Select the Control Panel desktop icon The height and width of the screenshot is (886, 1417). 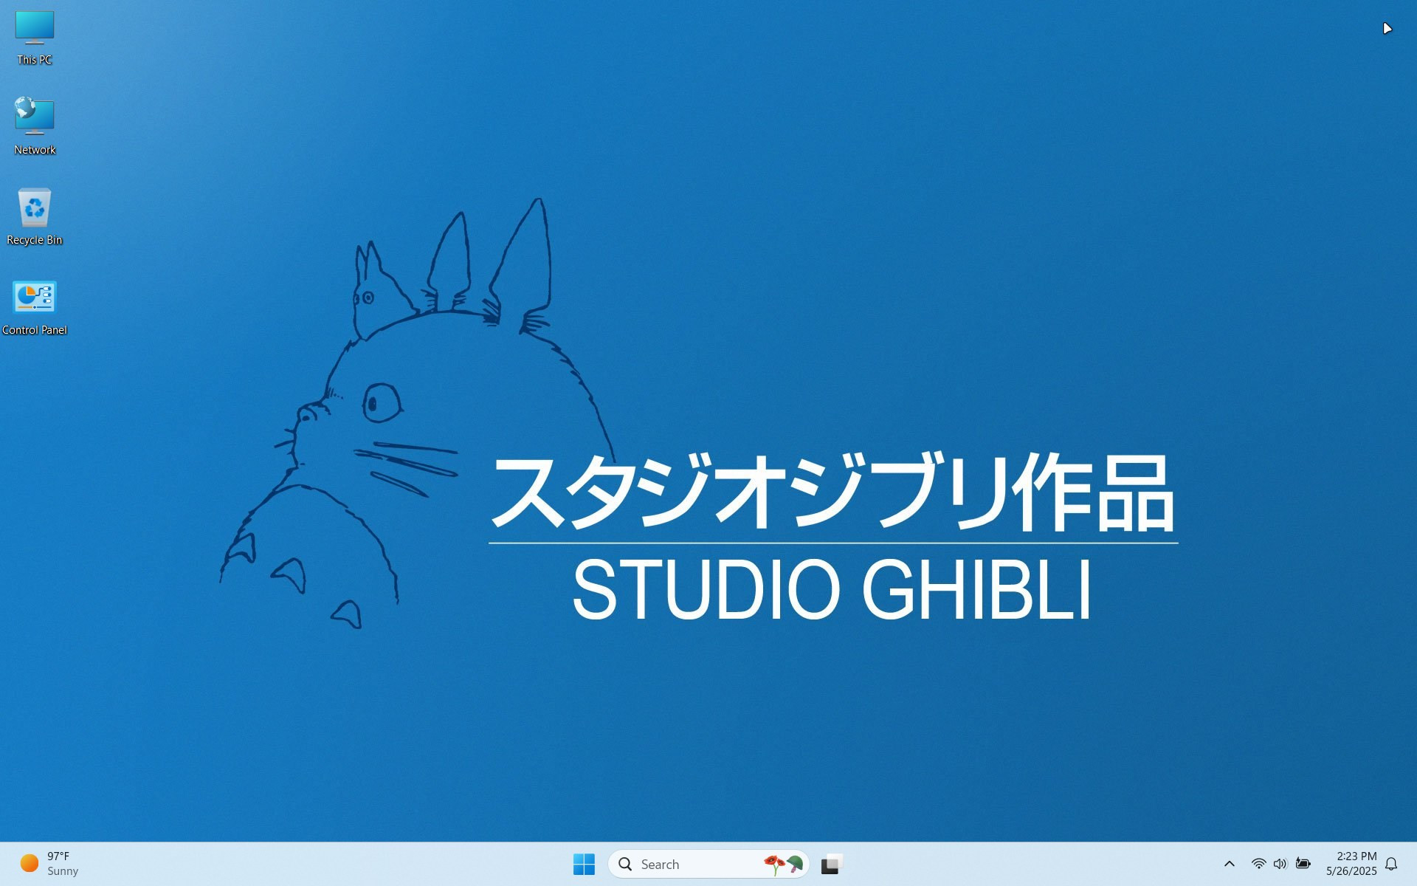pos(35,308)
